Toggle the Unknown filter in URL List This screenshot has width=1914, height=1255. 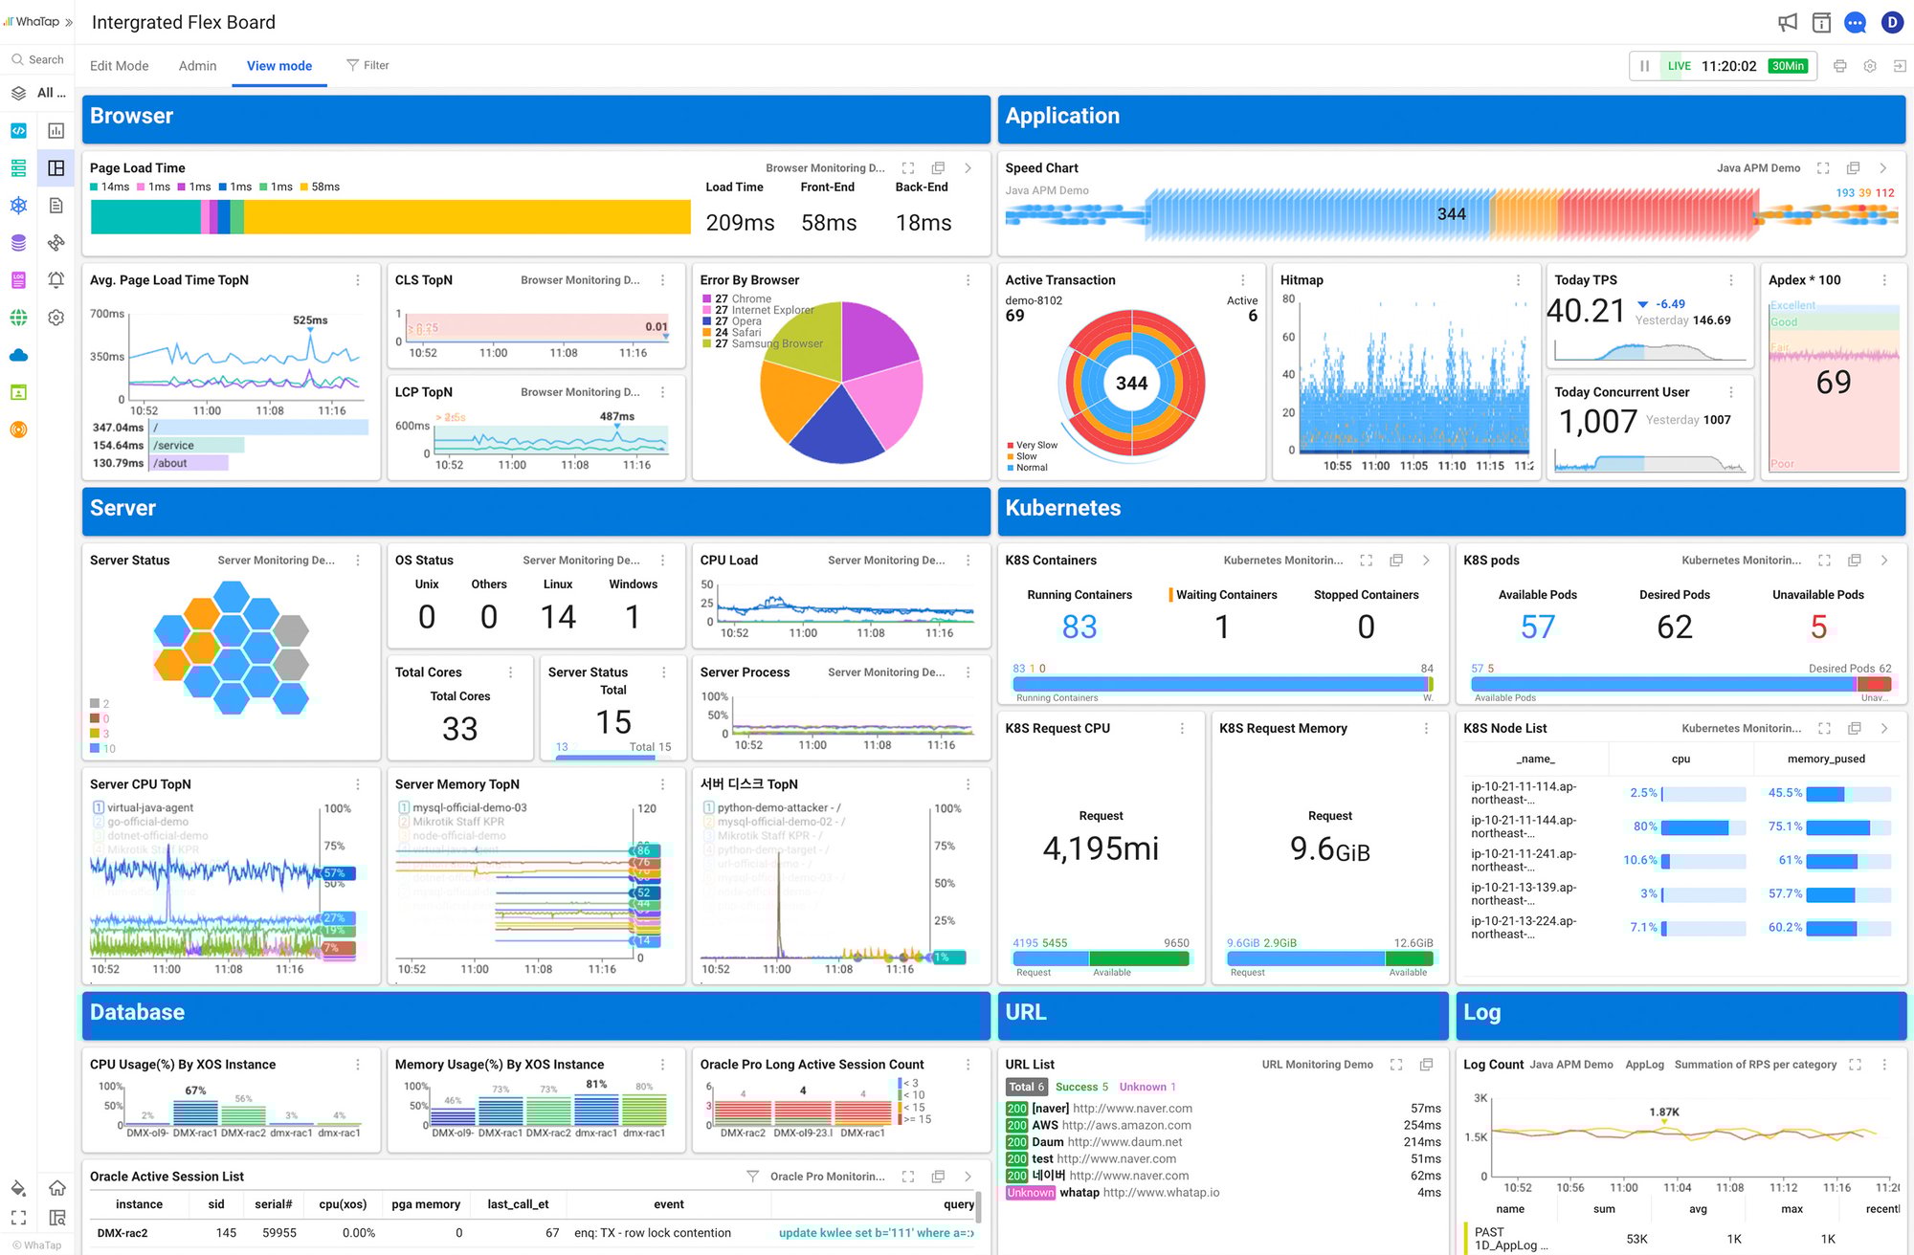(1147, 1087)
